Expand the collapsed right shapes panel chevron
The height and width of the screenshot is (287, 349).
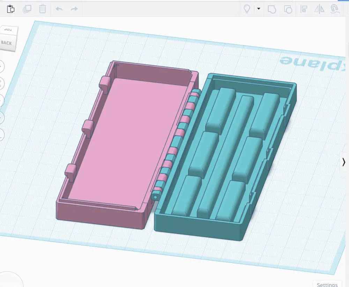(344, 162)
